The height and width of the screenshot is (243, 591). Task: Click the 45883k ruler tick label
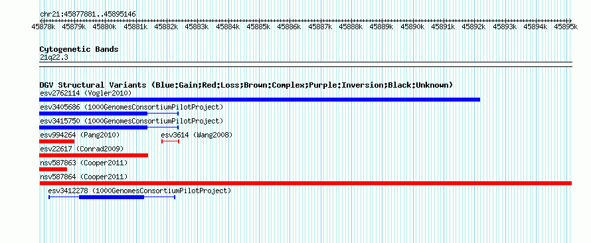[x=197, y=27]
